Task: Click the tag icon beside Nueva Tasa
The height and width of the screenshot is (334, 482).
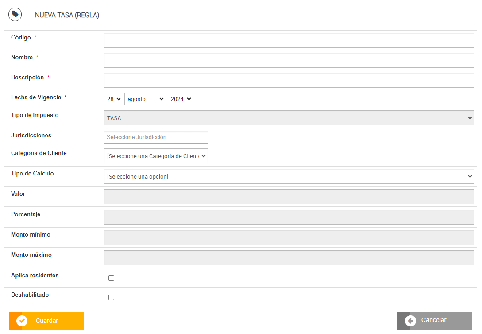Action: tap(15, 14)
